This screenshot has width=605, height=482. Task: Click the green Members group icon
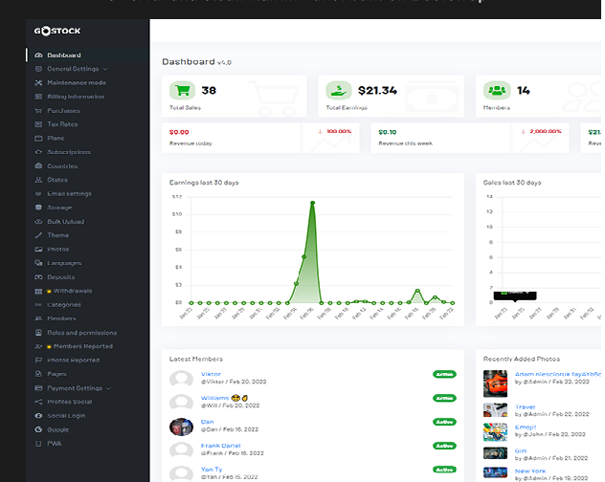pyautogui.click(x=495, y=91)
